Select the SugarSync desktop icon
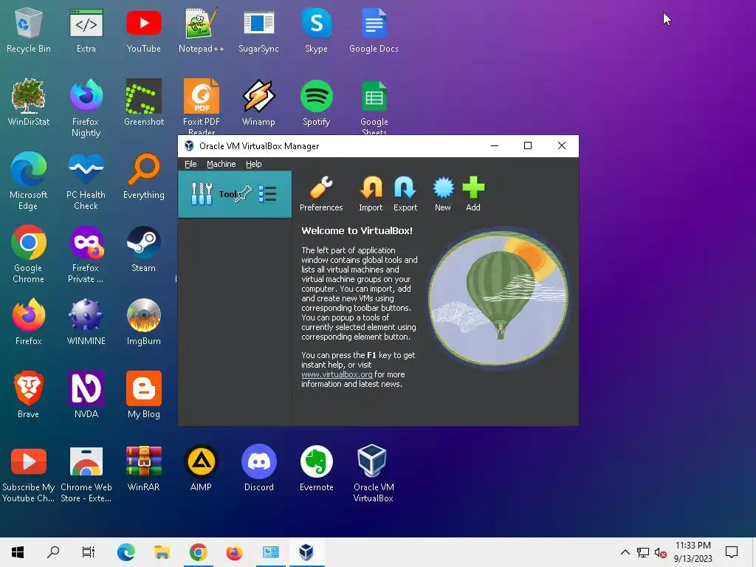 (x=258, y=30)
